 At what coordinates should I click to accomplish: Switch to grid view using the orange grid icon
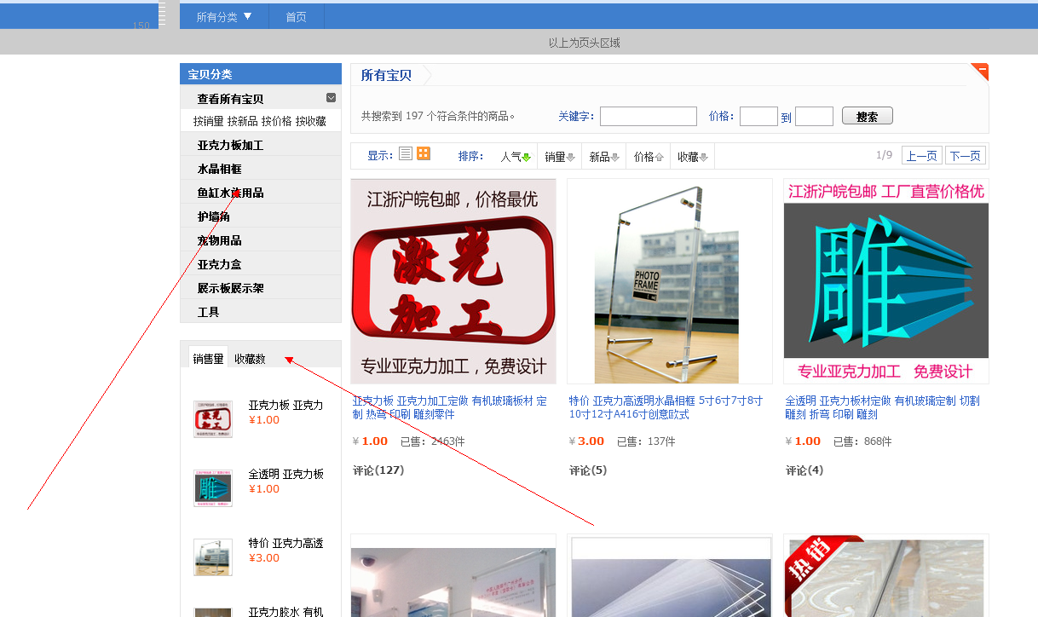point(423,154)
